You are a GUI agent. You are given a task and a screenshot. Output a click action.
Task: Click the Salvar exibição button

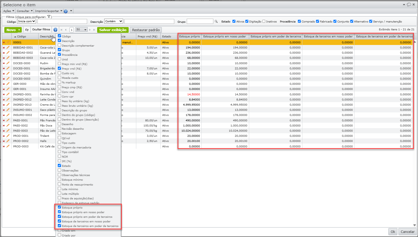(x=113, y=30)
